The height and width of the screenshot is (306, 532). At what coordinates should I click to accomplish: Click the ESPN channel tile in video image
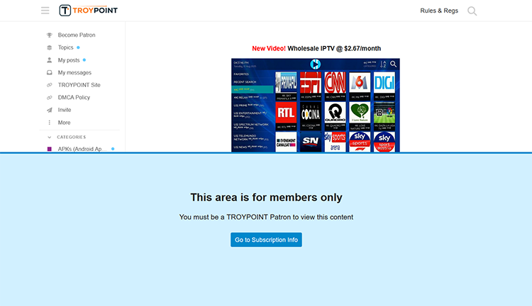click(310, 83)
